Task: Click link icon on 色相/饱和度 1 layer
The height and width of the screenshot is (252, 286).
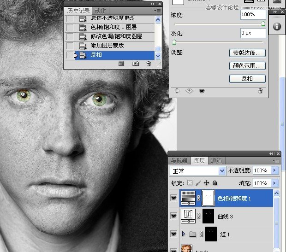Action: point(199,198)
